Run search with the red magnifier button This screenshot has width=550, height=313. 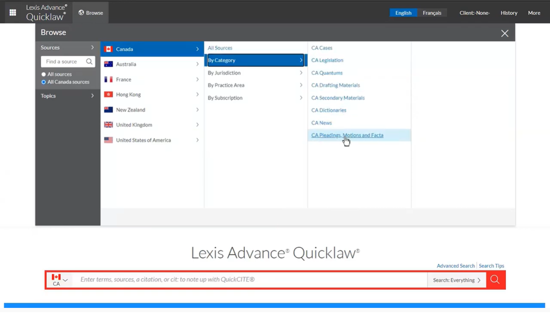495,280
